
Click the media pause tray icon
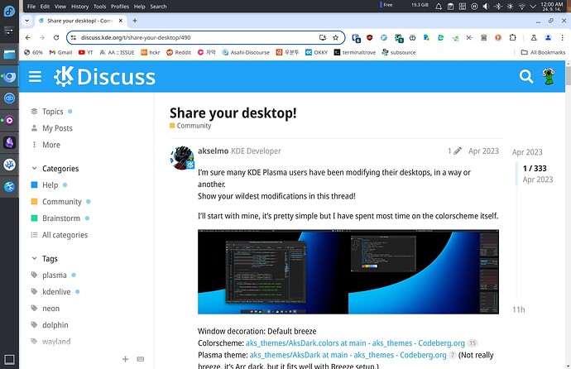point(474,6)
